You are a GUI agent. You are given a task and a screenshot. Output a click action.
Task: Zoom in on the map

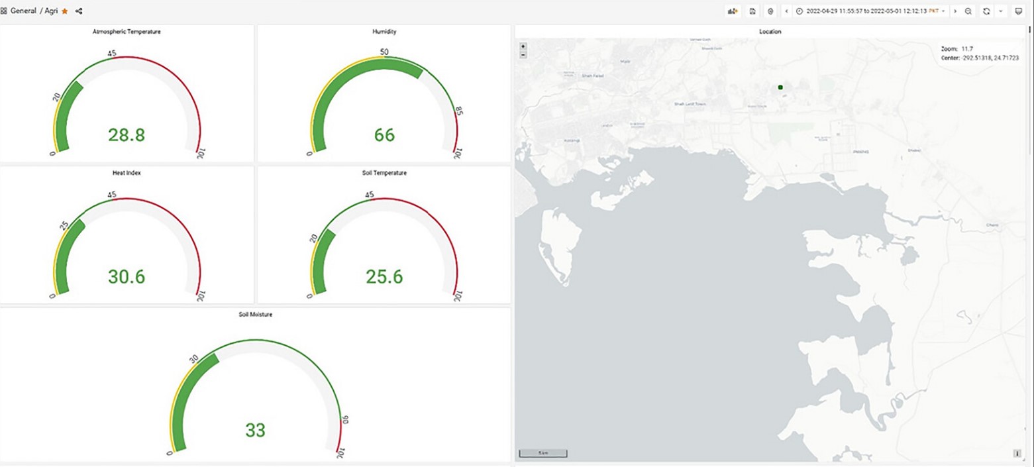click(523, 46)
